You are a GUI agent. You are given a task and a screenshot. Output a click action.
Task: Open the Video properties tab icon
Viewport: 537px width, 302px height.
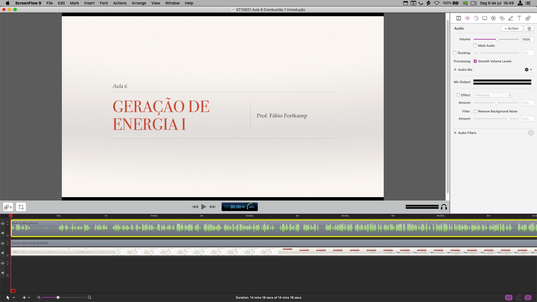tap(459, 18)
